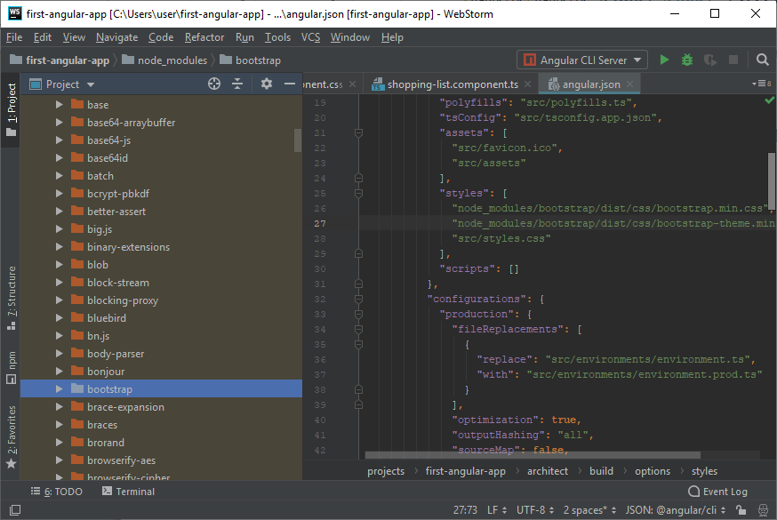
Task: Open Search Everywhere magnifier icon
Action: pos(763,60)
